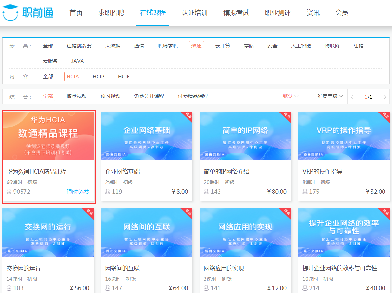Open the 求职招聘 navigation tab
This screenshot has width=392, height=293.
coord(111,13)
